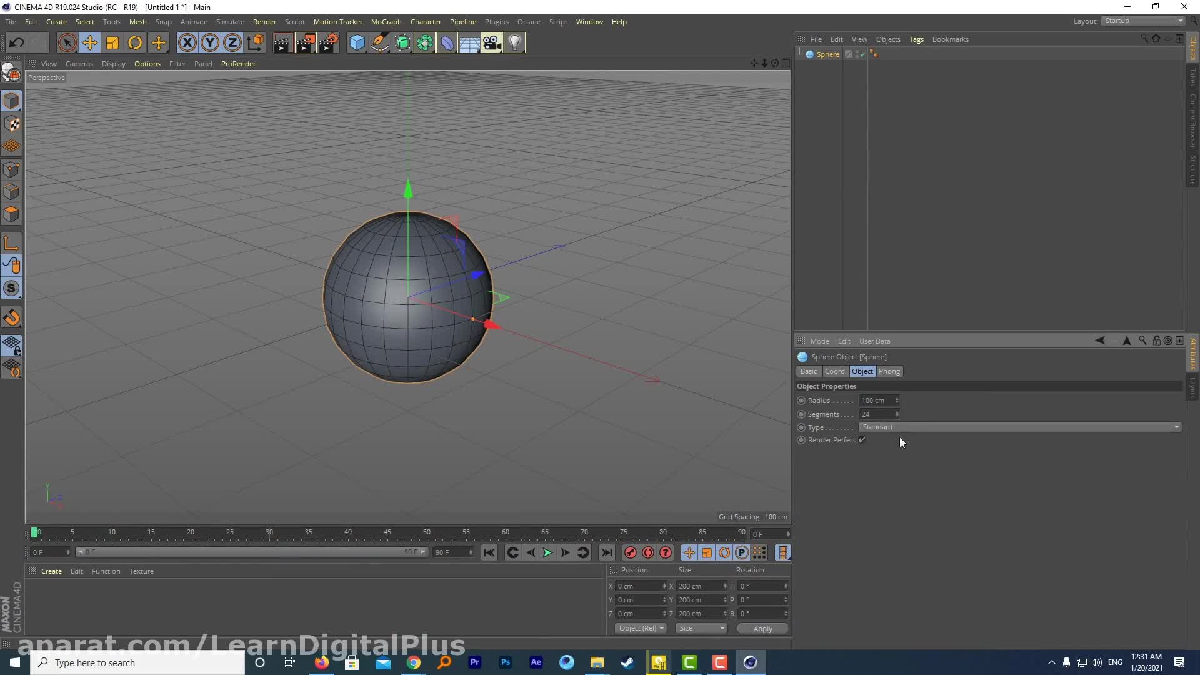The width and height of the screenshot is (1200, 675).
Task: Open the Cube primitive object icon
Action: pos(357,42)
